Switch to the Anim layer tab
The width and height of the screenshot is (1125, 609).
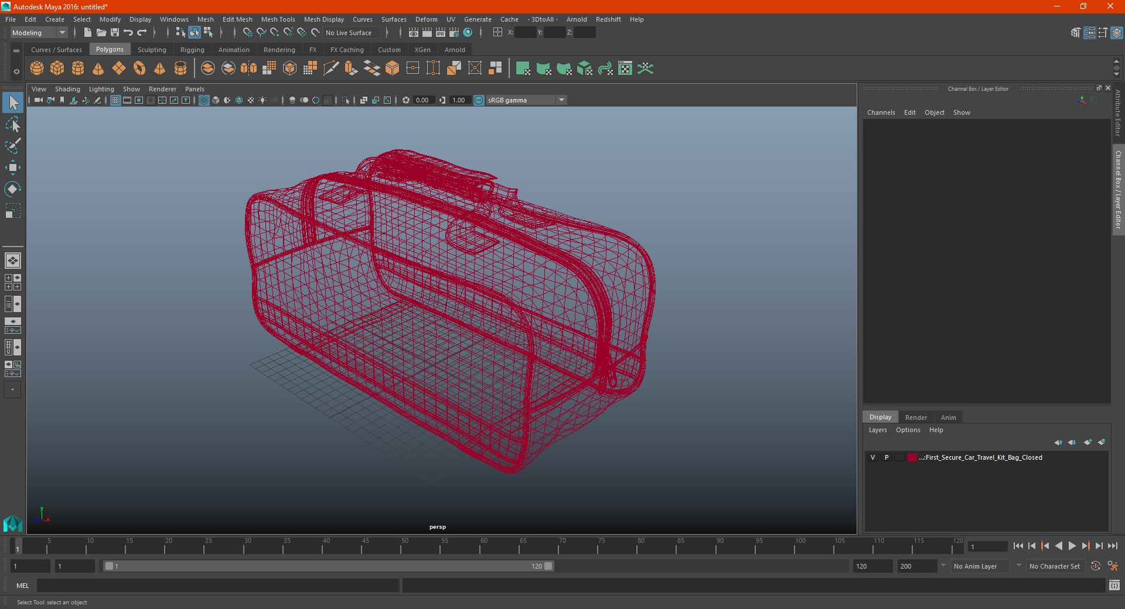click(948, 418)
